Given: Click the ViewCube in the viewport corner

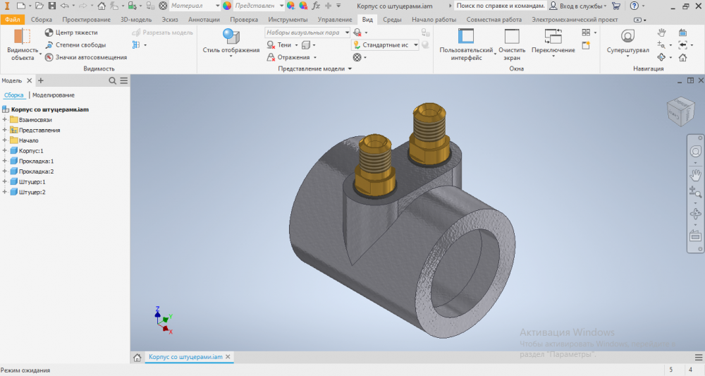Looking at the screenshot, I should (680, 111).
